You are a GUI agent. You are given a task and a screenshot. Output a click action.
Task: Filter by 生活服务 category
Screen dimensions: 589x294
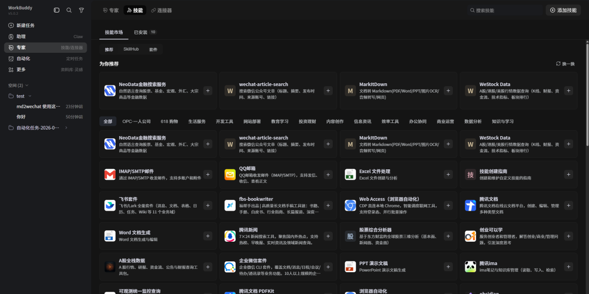click(x=197, y=121)
